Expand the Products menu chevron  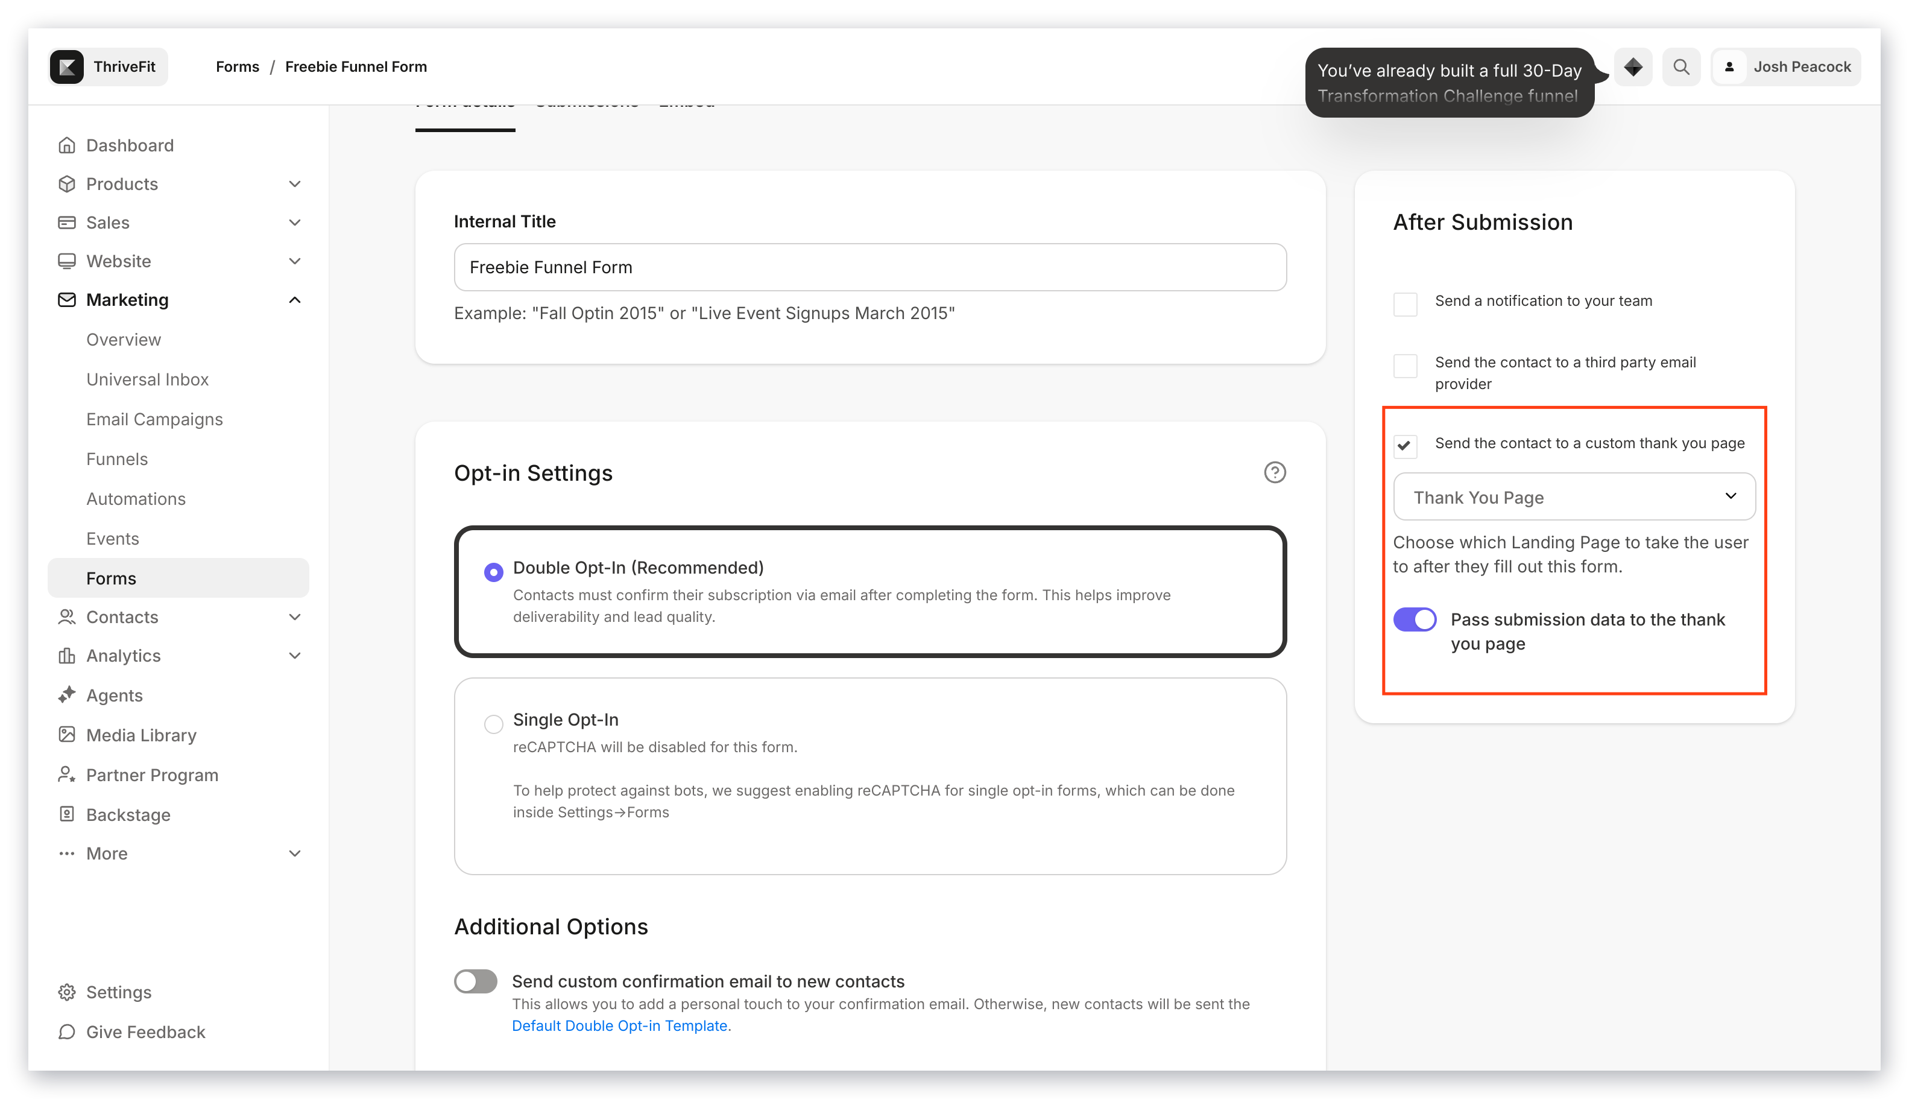[x=295, y=183]
